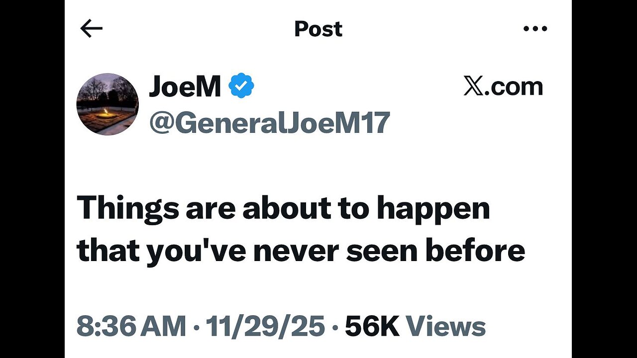Screen dimensions: 637x358
Task: Click the word "happen" in the post
Action: 433,209
